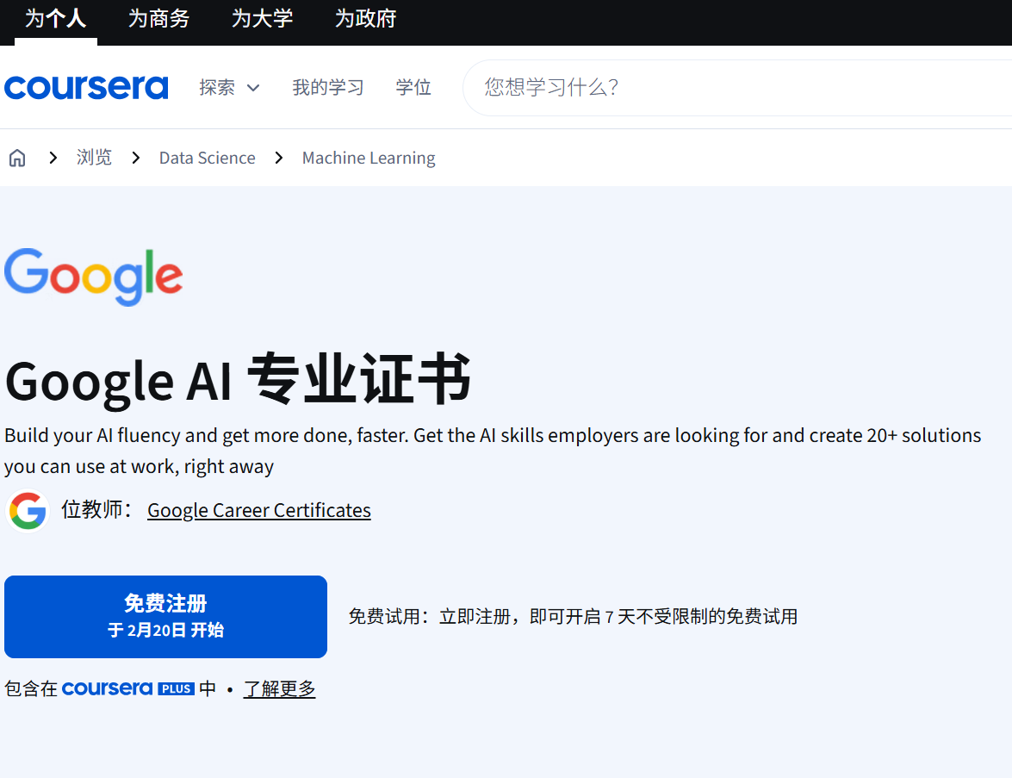
Task: Click the 探索 dropdown arrow
Action: pyautogui.click(x=253, y=88)
